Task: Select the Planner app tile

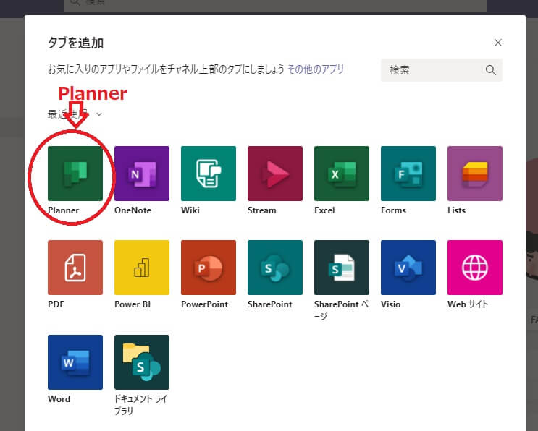Action: pos(75,174)
